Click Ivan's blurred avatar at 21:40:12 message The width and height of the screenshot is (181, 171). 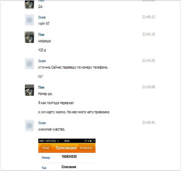tap(29, 20)
